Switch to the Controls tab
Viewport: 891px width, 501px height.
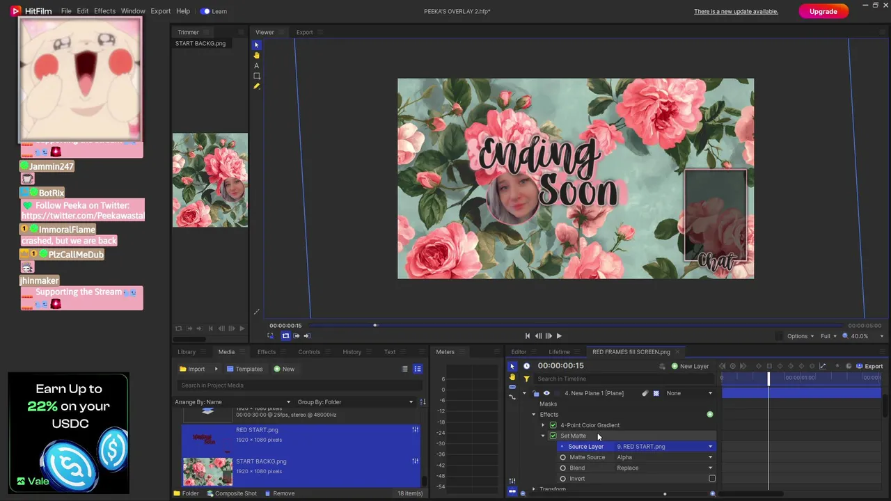[x=309, y=352]
